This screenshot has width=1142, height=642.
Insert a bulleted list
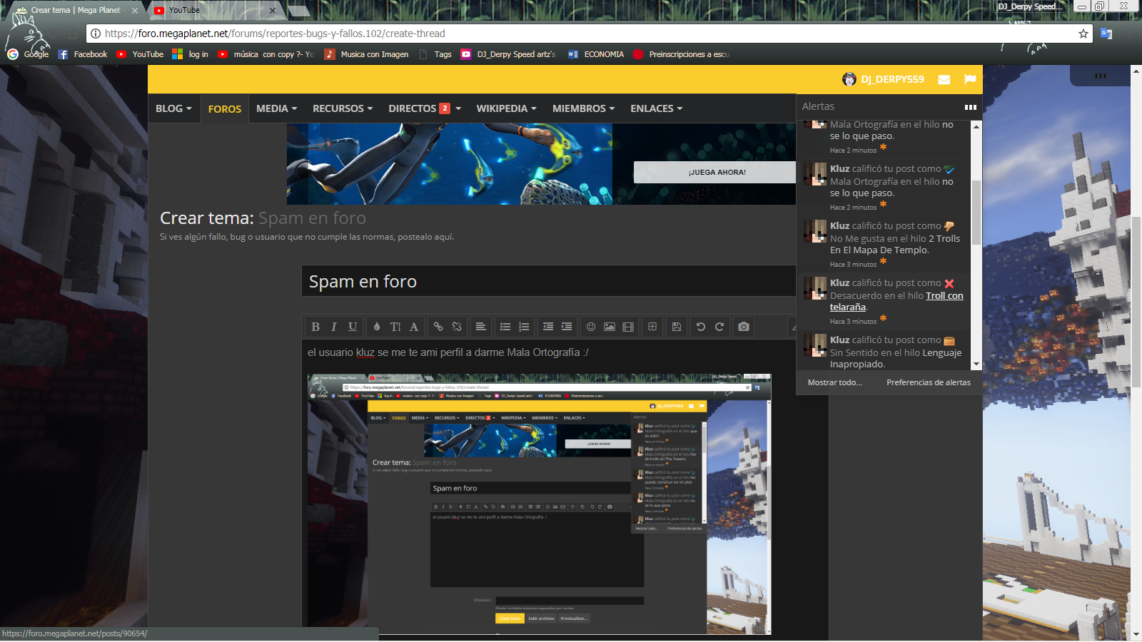coord(505,327)
